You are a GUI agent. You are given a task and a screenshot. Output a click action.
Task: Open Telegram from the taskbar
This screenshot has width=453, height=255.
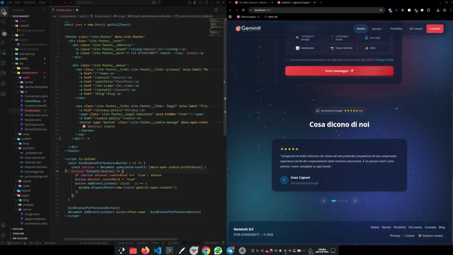click(x=230, y=250)
